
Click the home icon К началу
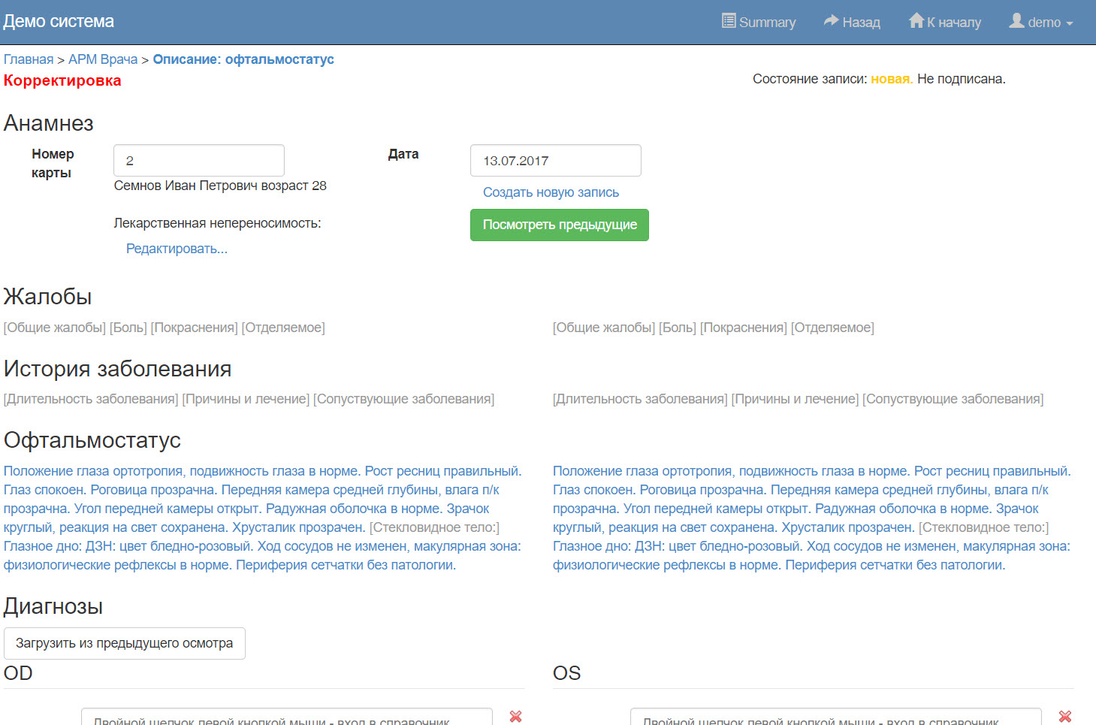pos(916,21)
